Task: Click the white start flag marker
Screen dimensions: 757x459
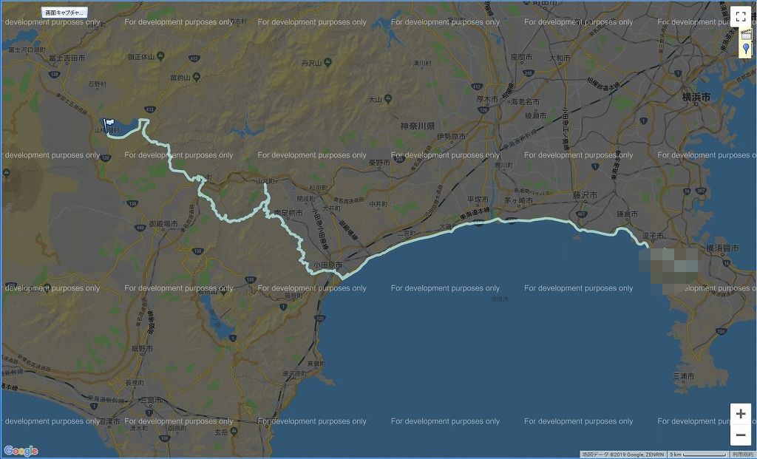Action: coord(110,123)
